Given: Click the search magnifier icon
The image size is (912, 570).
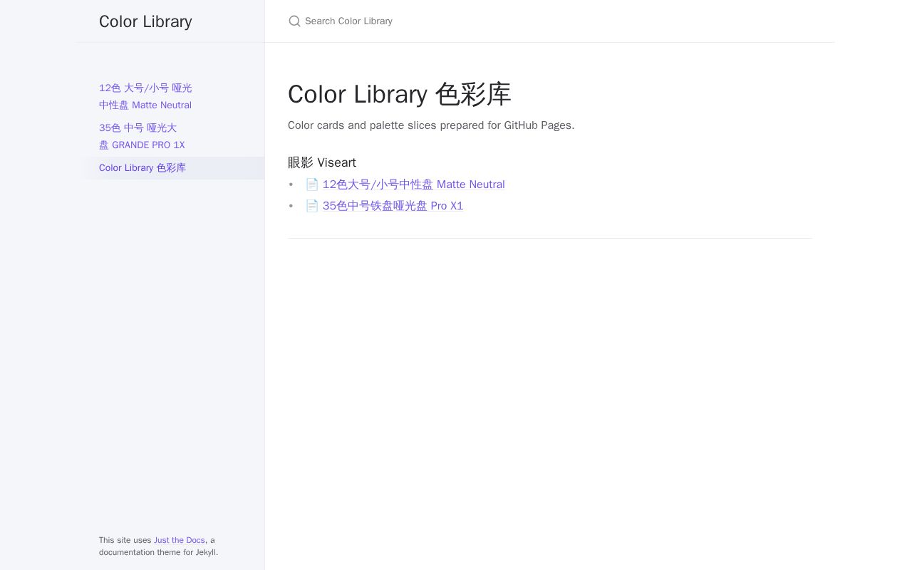Looking at the screenshot, I should [294, 21].
